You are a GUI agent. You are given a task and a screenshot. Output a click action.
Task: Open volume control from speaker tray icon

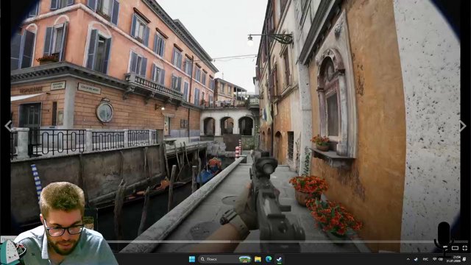441,259
